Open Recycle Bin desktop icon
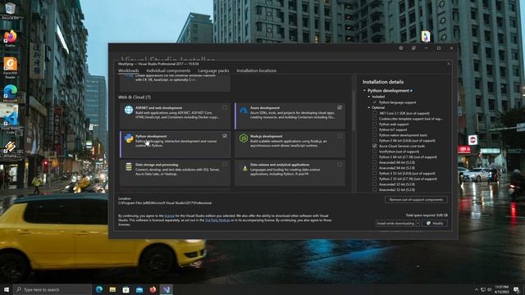This screenshot has width=525, height=295. coord(10,10)
